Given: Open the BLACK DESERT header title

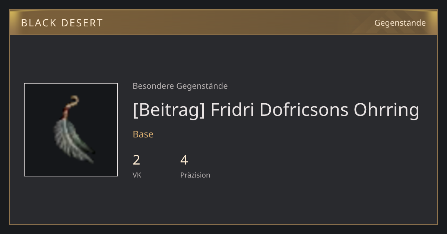Looking at the screenshot, I should point(62,23).
